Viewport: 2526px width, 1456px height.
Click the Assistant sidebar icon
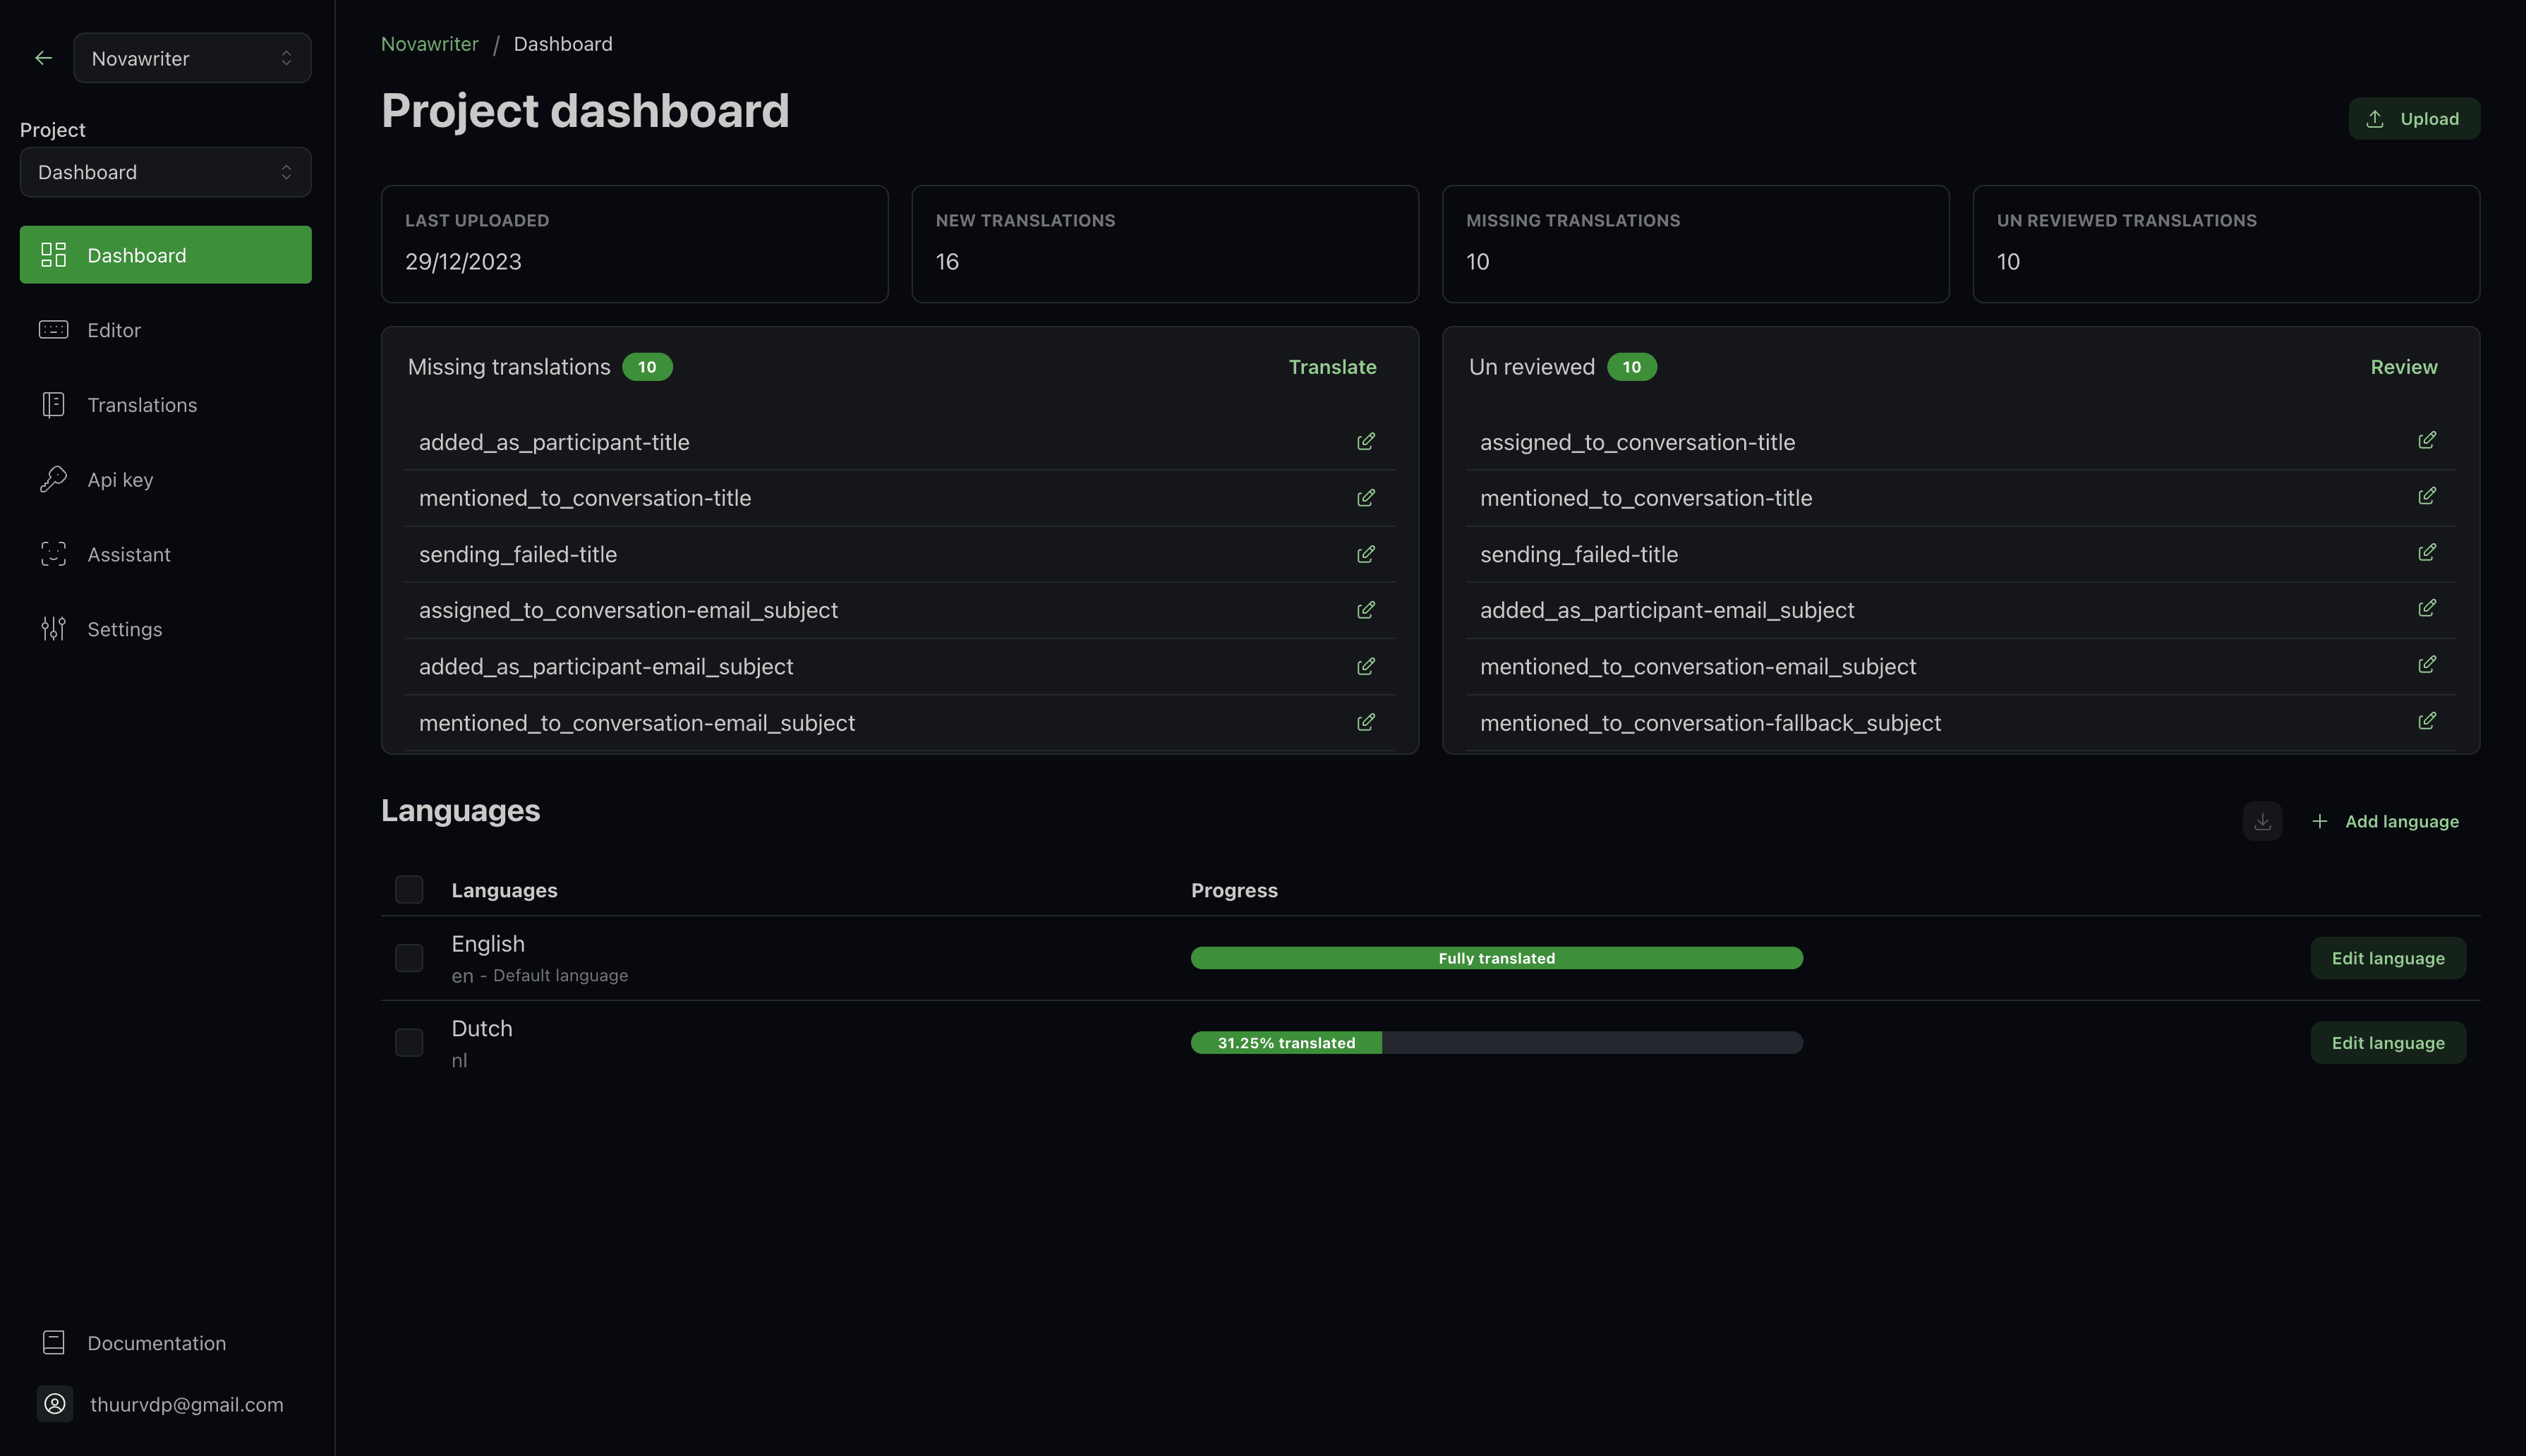[x=54, y=555]
